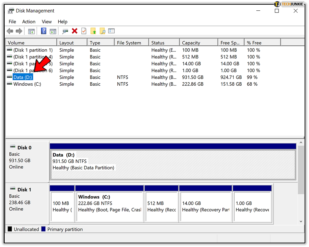Image resolution: width=309 pixels, height=247 pixels.
Task: Click the Disk 1 label panel
Action: (27, 204)
